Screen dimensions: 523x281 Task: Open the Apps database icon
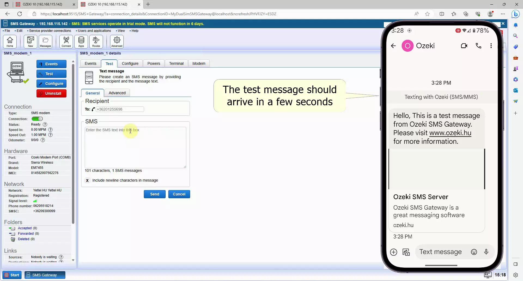tap(81, 42)
